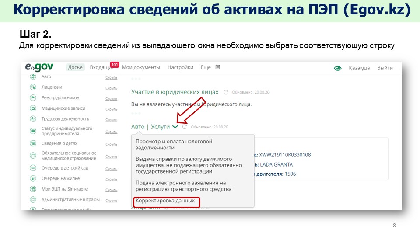Viewport: 420px width, 236px height.
Task: Collapse the Авто Услуги dropdown chevron
Action: (175, 127)
